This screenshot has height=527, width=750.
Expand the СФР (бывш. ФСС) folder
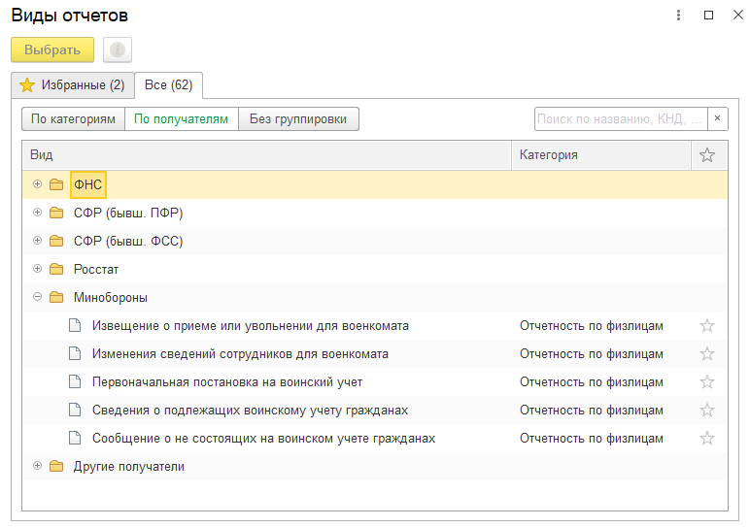[x=37, y=241]
